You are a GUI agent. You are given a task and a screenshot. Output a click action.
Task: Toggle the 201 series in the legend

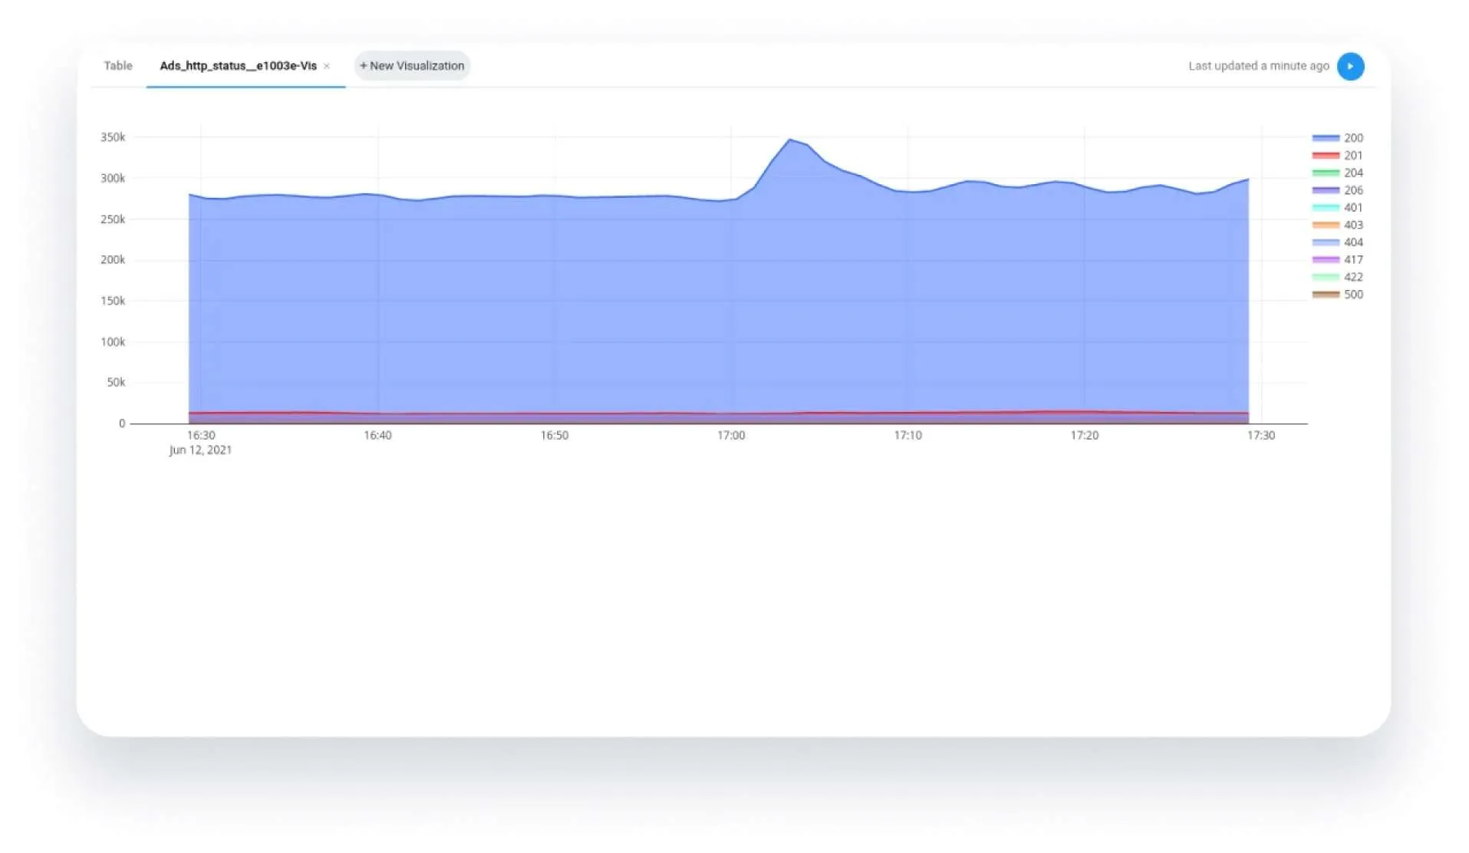[x=1338, y=156]
